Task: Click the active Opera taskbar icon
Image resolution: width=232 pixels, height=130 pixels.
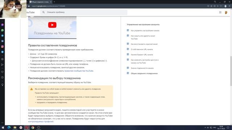Action: click(x=27, y=127)
